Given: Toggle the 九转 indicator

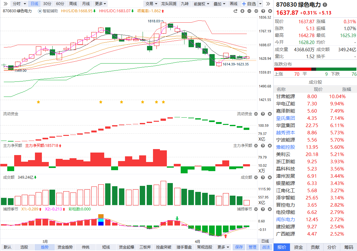Looking at the screenshot, I should [x=185, y=4].
